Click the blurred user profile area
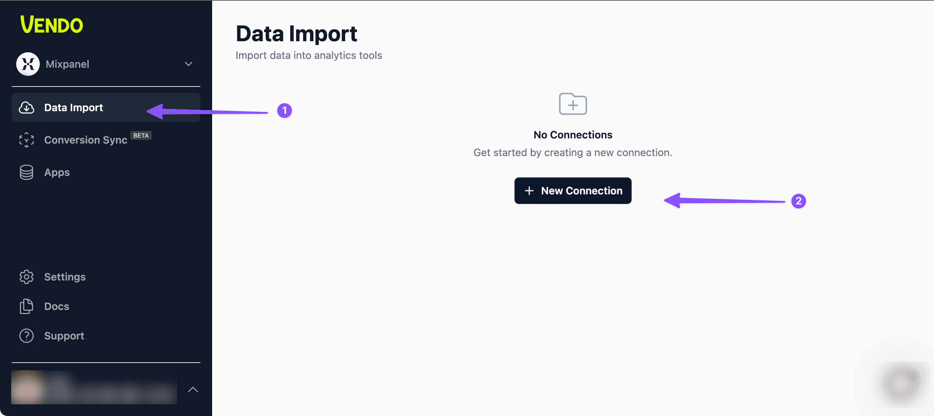Viewport: 934px width, 416px height. click(x=94, y=387)
